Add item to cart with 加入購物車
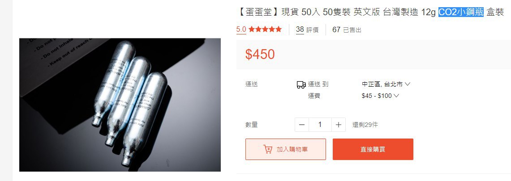511x181 pixels. click(x=285, y=149)
